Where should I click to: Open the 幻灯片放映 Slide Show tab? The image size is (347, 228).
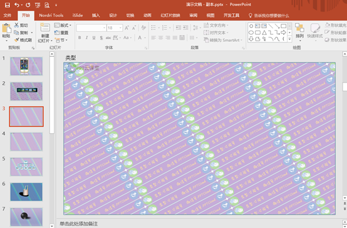point(170,15)
